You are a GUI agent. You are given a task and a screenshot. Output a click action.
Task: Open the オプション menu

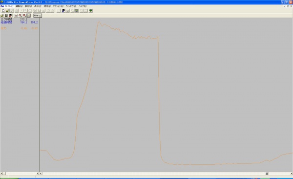[58, 6]
